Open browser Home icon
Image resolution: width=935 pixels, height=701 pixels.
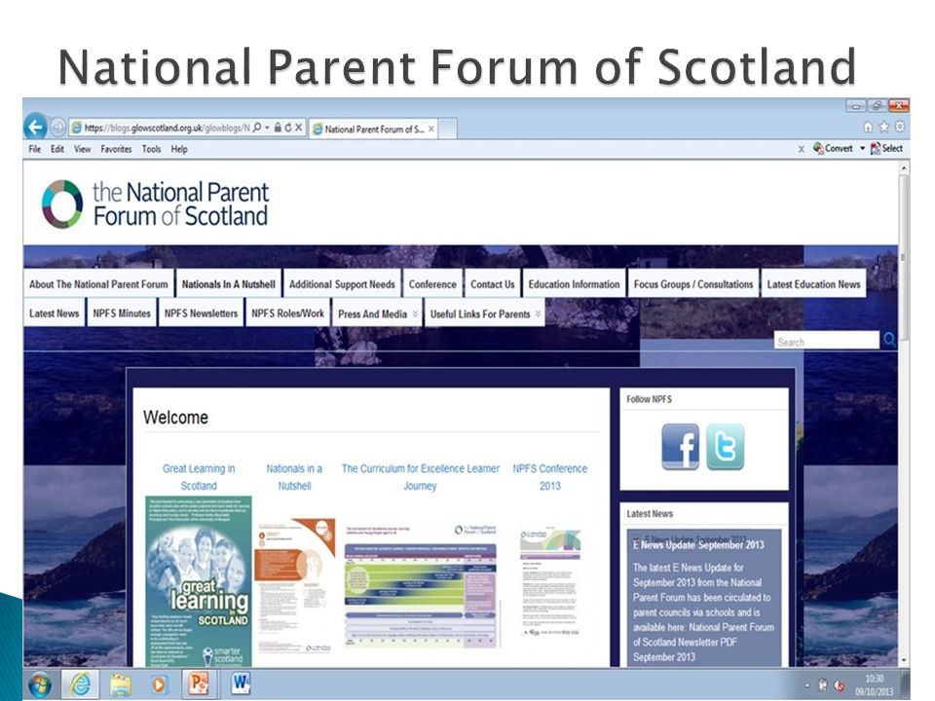click(x=868, y=127)
